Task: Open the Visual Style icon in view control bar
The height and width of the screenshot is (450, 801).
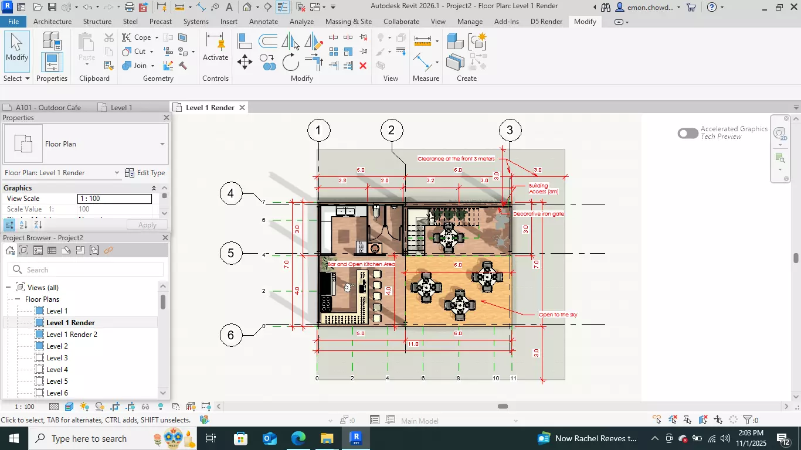Action: click(69, 407)
